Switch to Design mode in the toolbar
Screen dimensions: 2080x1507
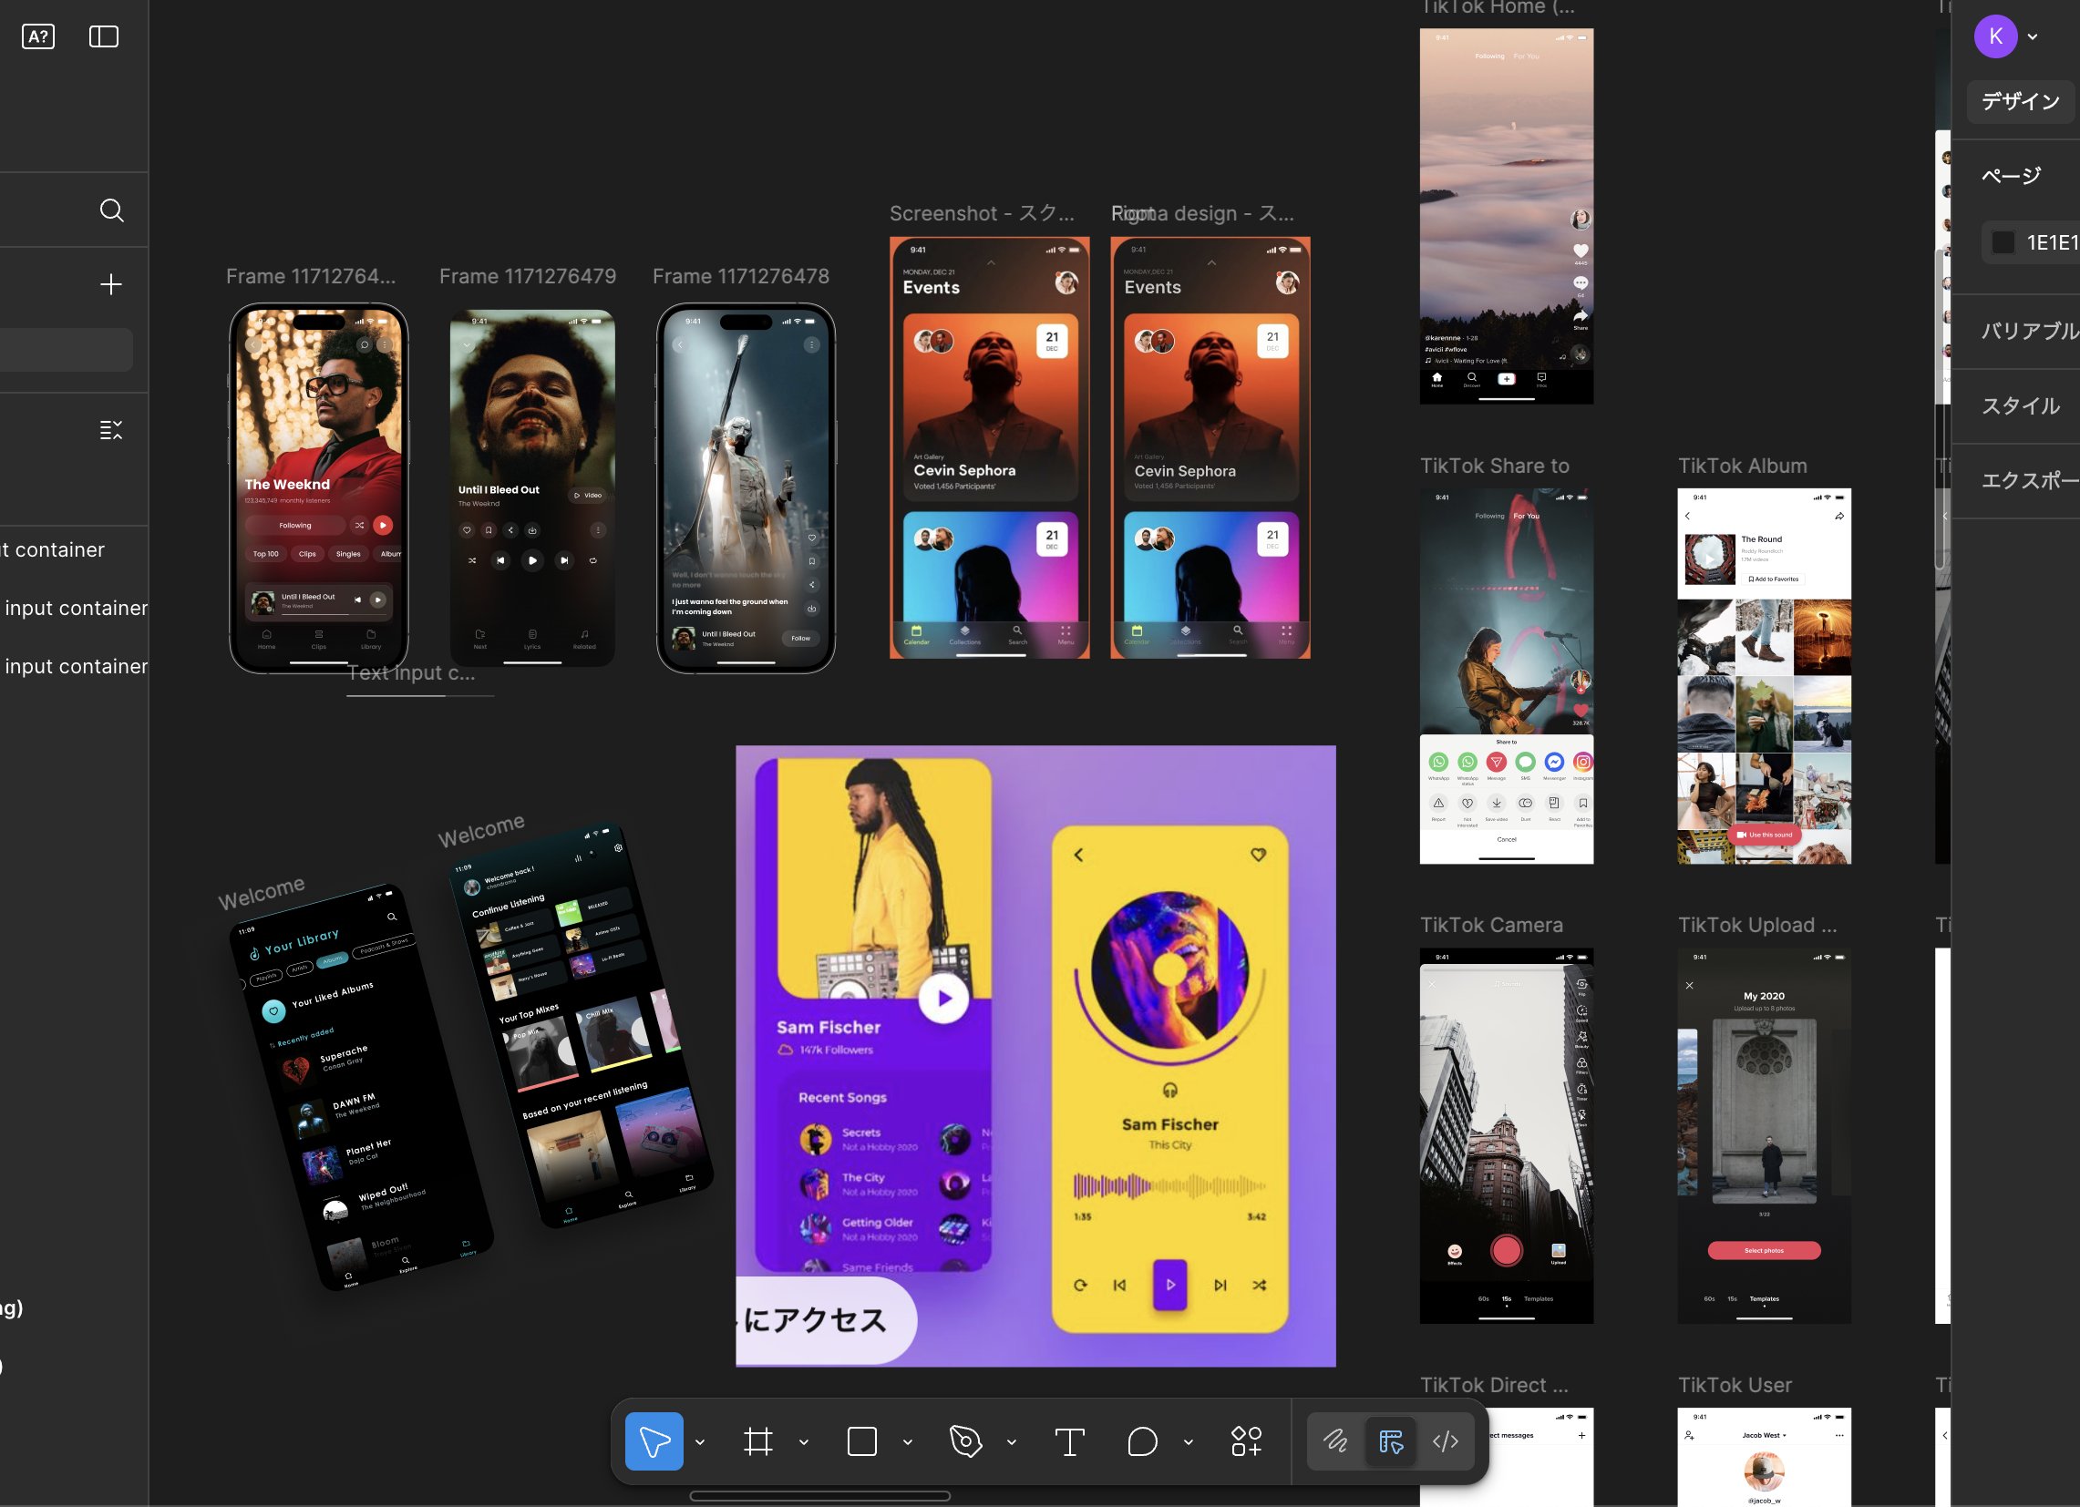pyautogui.click(x=1390, y=1441)
